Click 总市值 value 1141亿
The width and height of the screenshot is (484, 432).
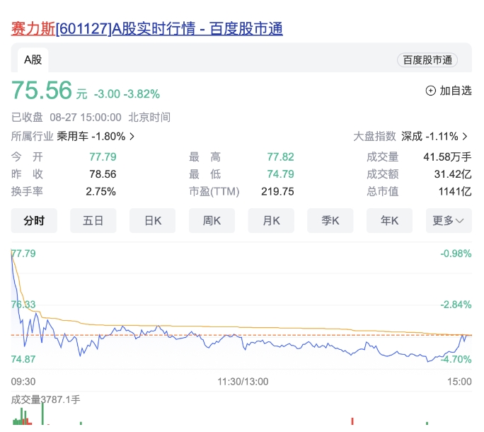click(455, 192)
